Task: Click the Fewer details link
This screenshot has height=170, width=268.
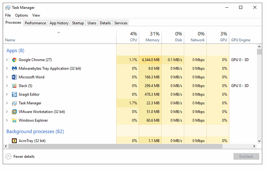Action: [x=24, y=157]
